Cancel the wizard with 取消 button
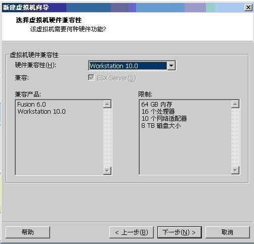The image size is (254, 244). click(x=228, y=232)
